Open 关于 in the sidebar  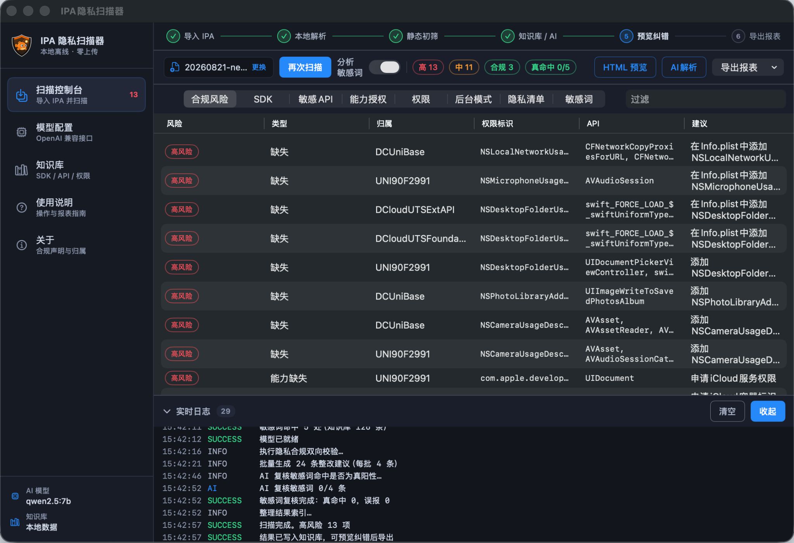coord(76,245)
